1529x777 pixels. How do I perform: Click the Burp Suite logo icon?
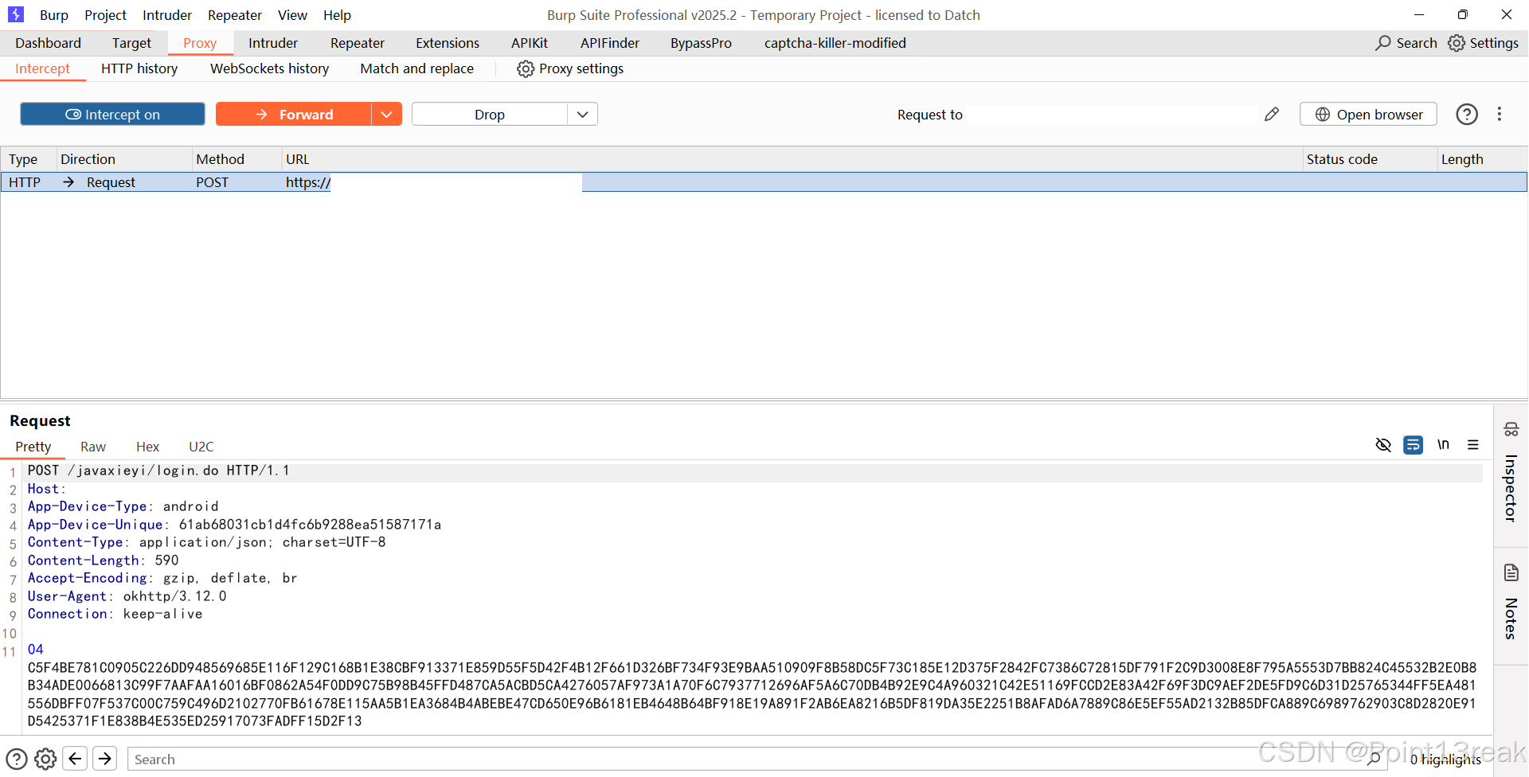16,14
